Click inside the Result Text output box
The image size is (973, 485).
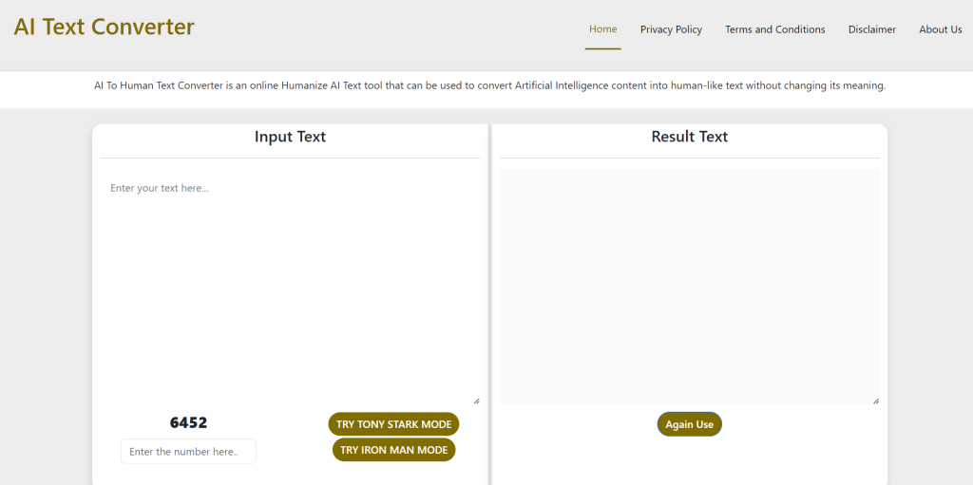coord(690,287)
